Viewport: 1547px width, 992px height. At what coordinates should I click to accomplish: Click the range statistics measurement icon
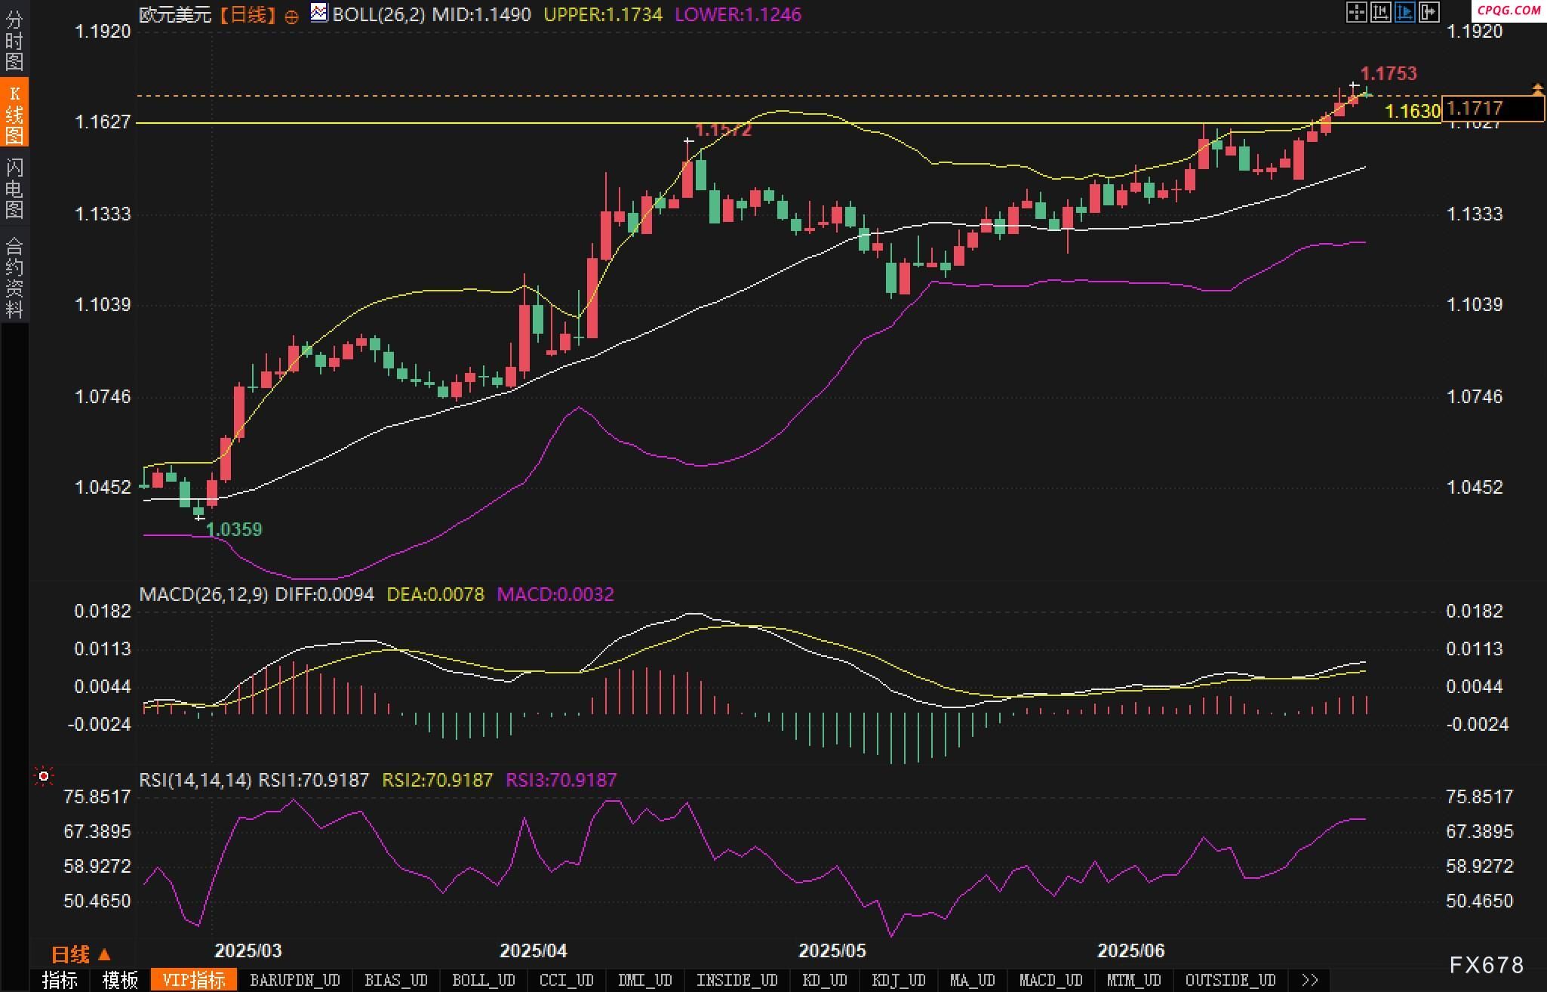1380,12
